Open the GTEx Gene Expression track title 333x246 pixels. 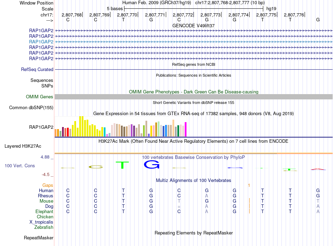(193, 113)
